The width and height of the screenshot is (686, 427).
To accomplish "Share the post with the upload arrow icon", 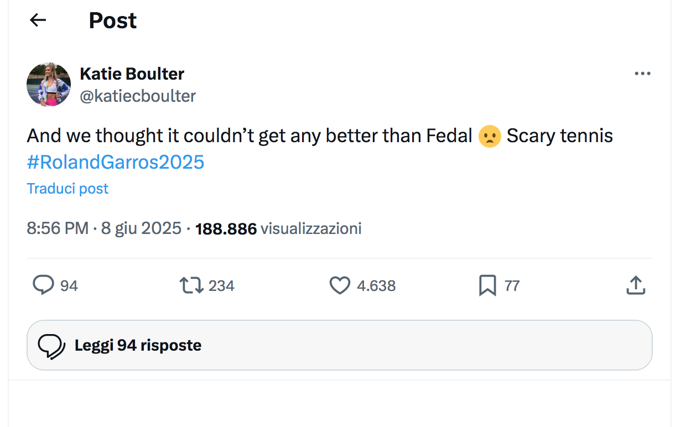I will 636,285.
